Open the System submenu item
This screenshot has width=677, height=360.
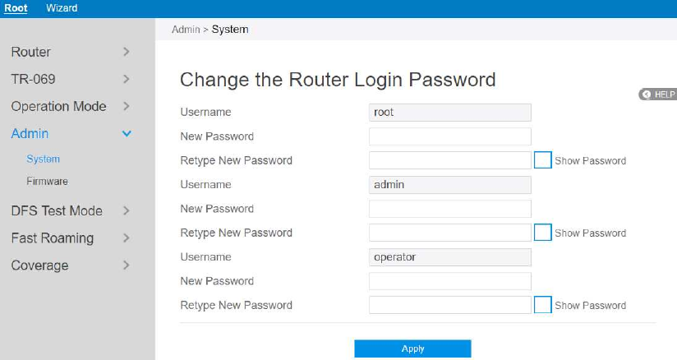43,159
